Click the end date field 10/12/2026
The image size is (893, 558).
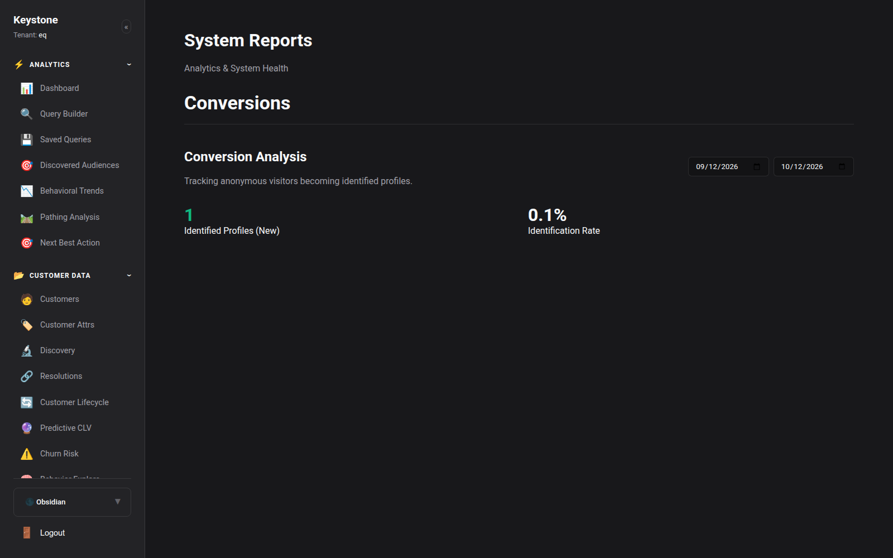pos(813,166)
